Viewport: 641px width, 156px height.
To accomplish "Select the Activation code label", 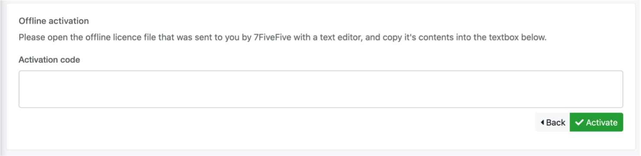I will coord(49,60).
